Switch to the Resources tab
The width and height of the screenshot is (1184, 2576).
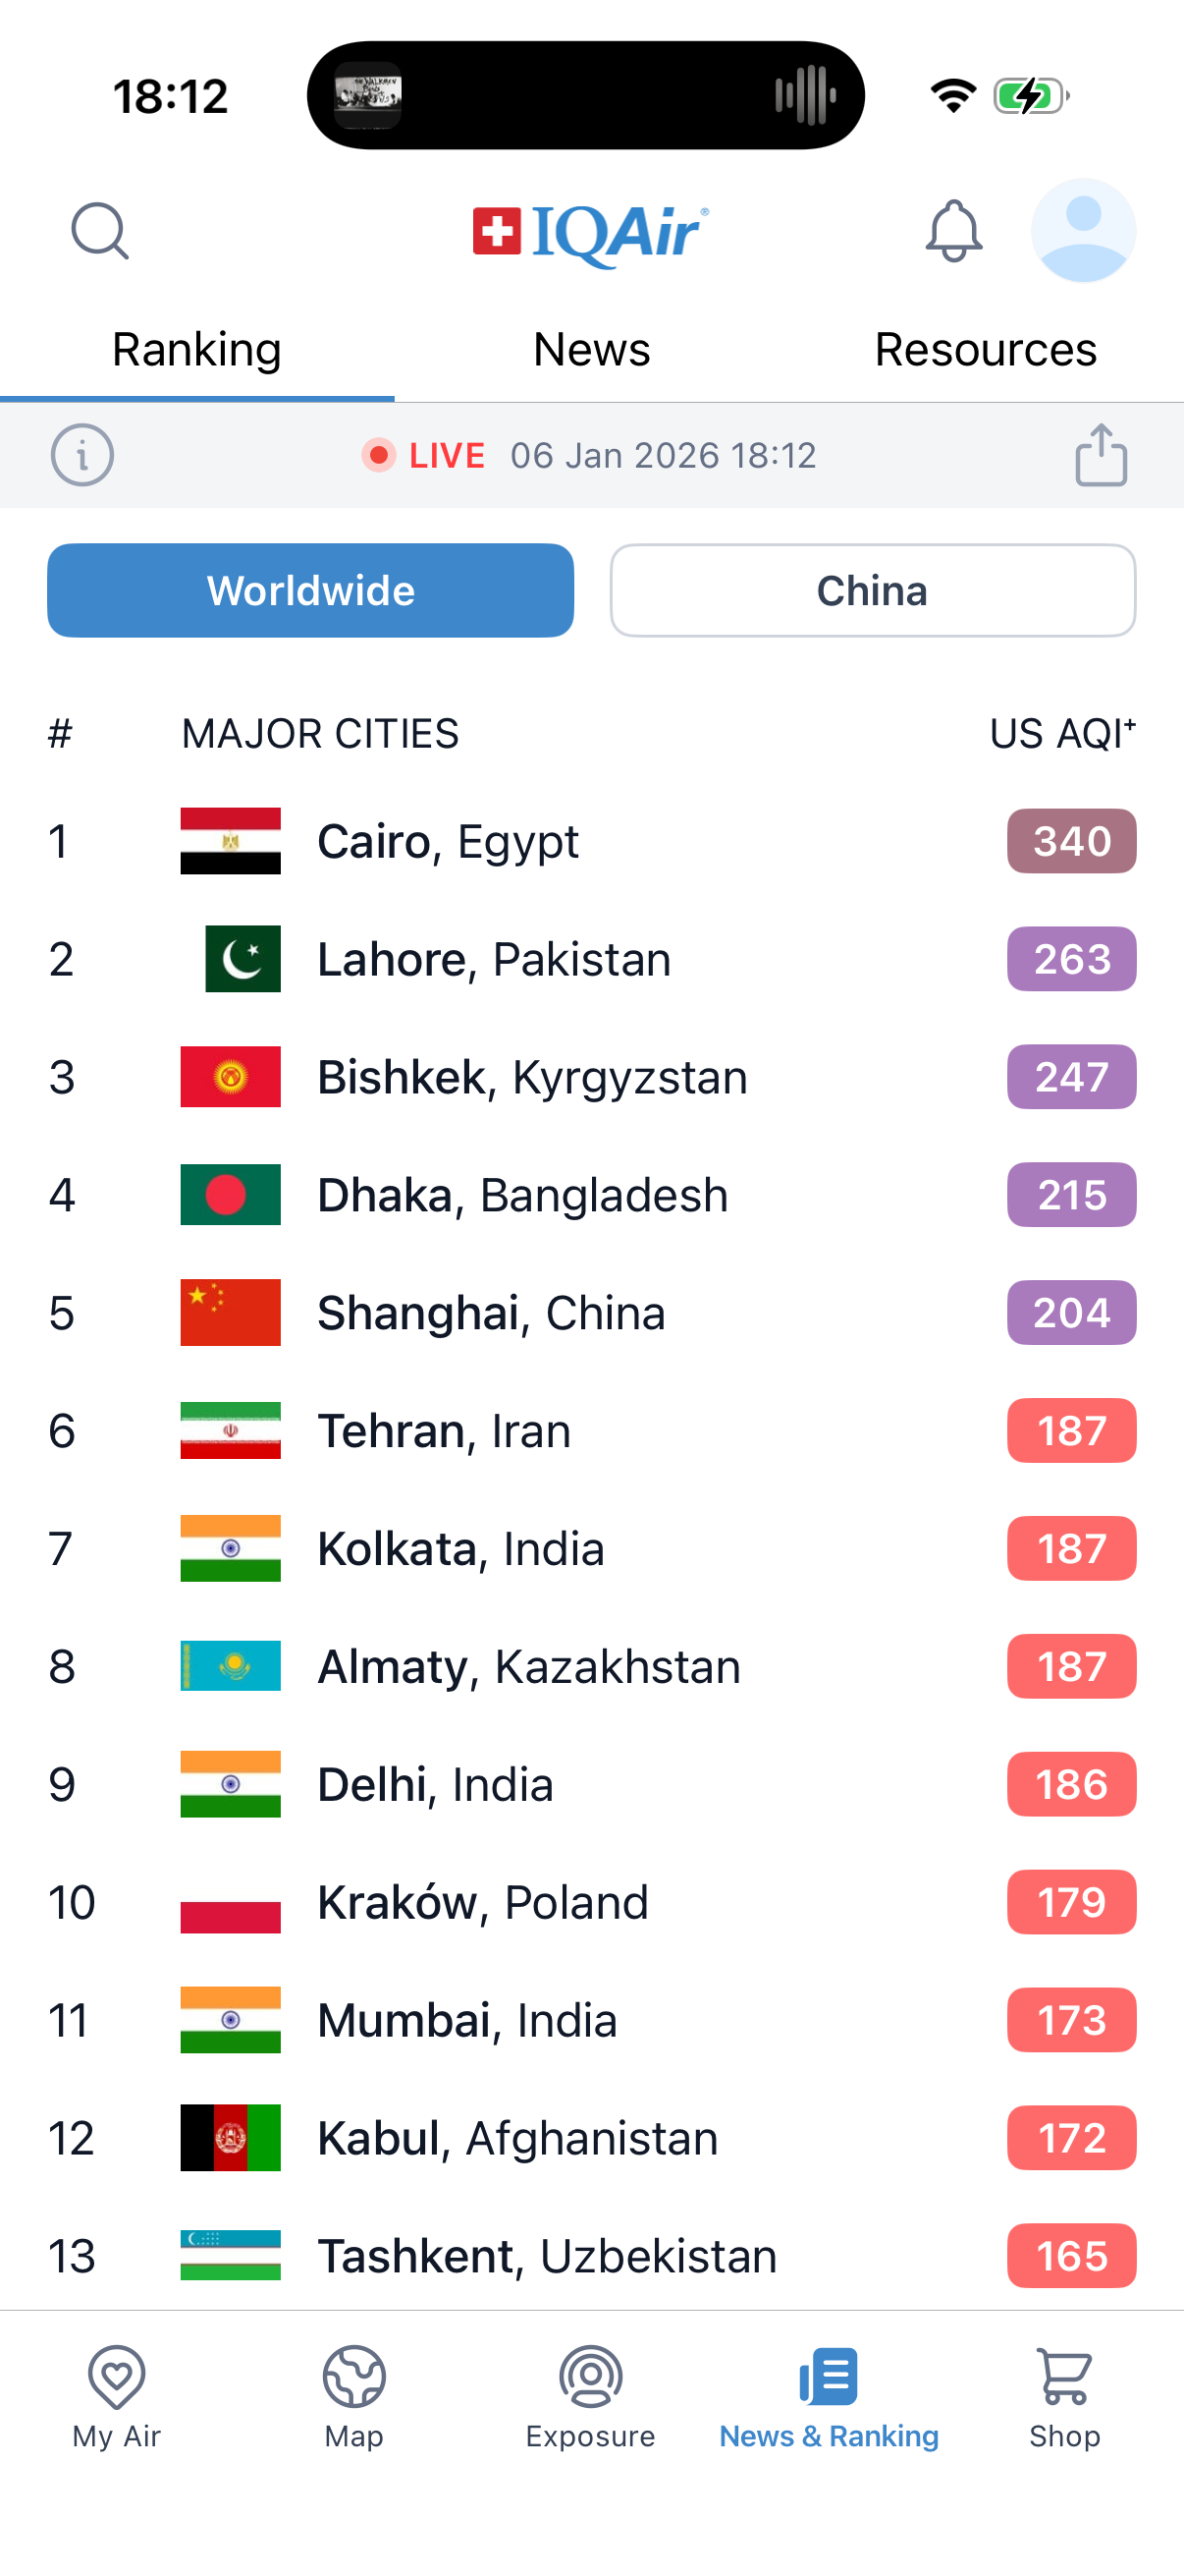pos(985,350)
